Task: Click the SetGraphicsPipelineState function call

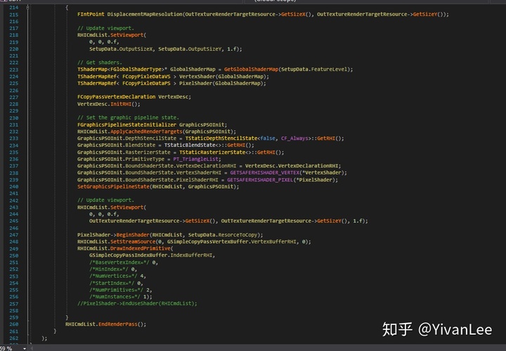Action: (113, 186)
